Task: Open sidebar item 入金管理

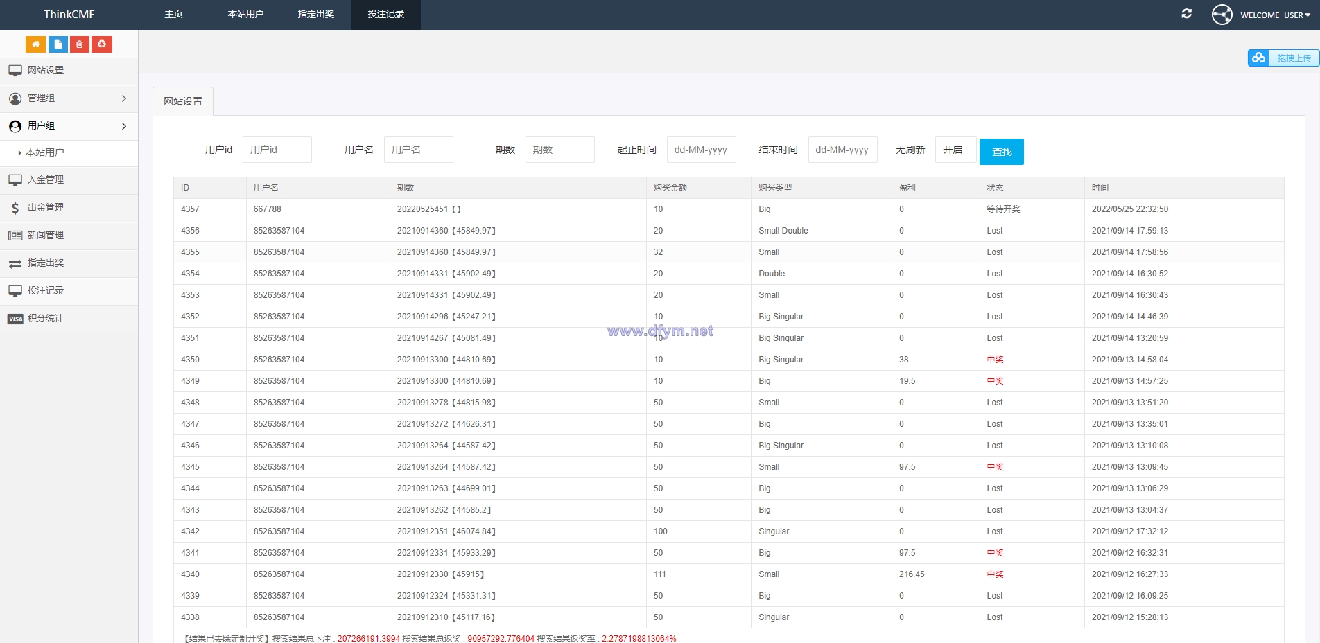Action: pos(69,180)
